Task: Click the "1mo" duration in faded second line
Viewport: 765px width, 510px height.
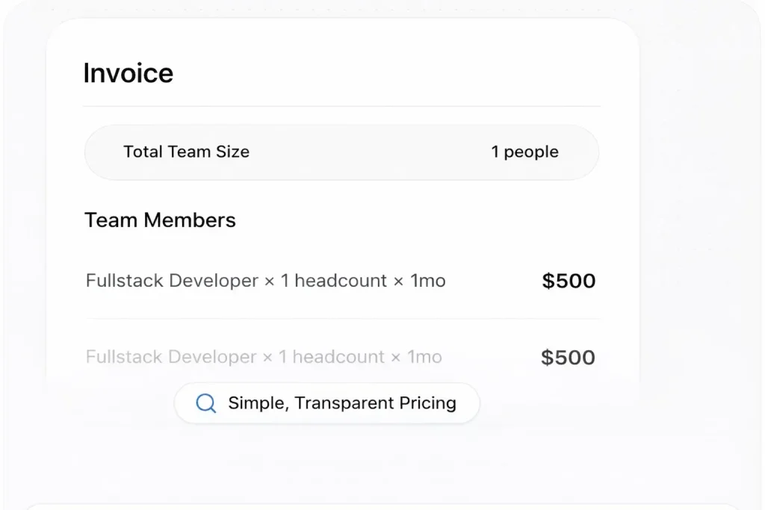Action: click(x=424, y=357)
